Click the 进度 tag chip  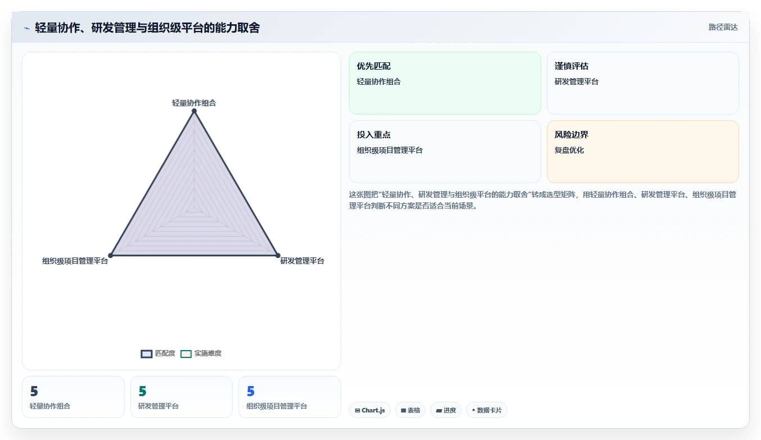(x=446, y=410)
